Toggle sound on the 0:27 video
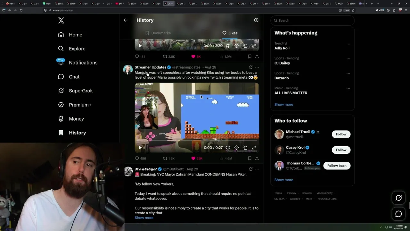Viewport: 410px width, 231px height. point(228,148)
